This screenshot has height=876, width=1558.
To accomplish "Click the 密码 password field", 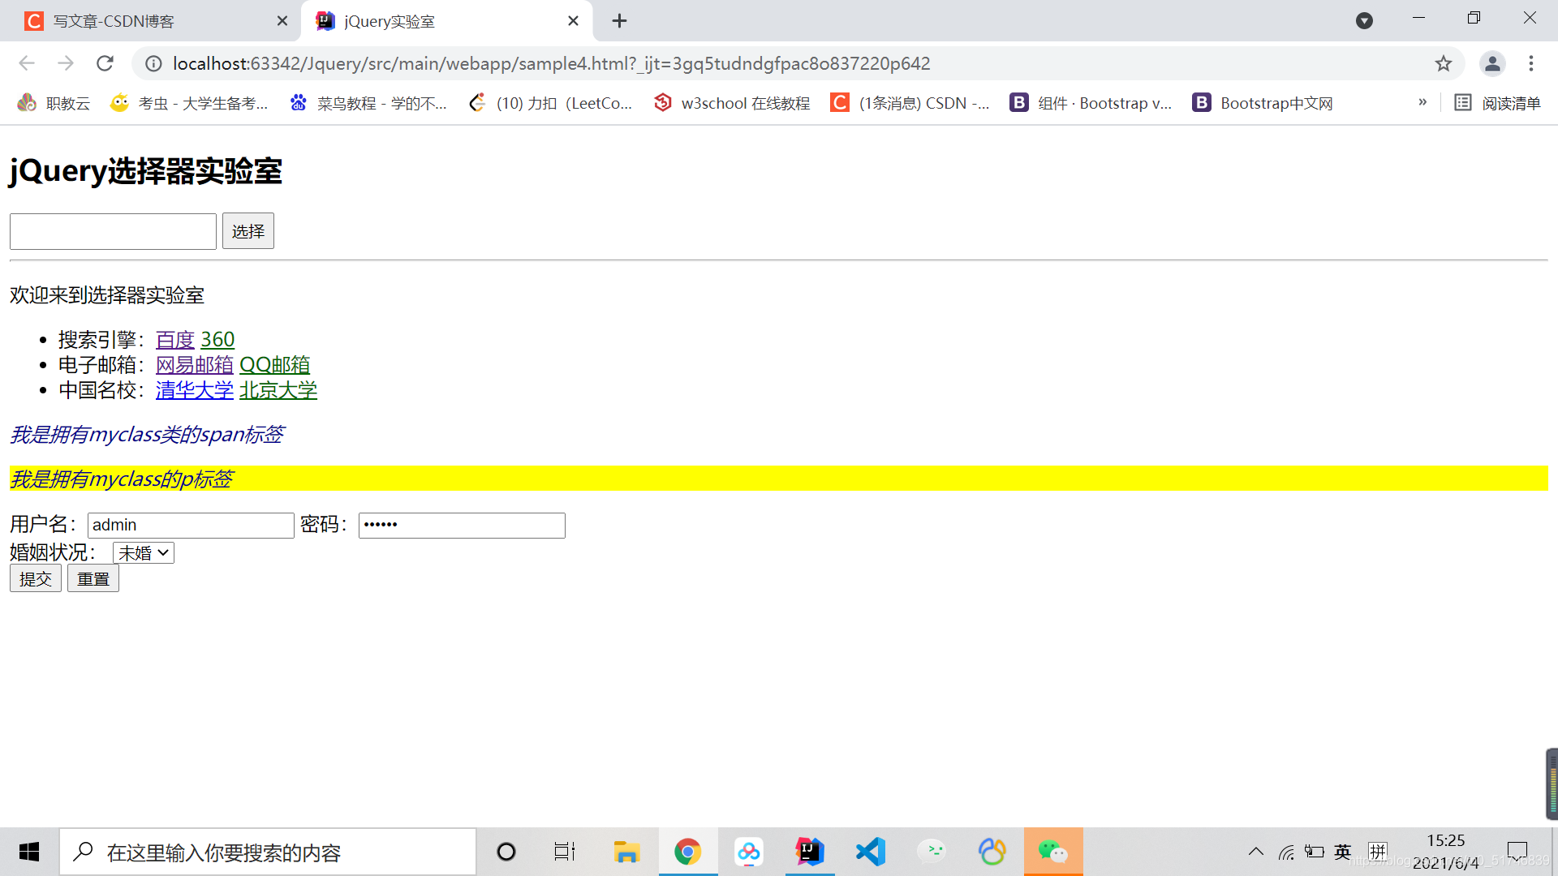I will tap(462, 526).
